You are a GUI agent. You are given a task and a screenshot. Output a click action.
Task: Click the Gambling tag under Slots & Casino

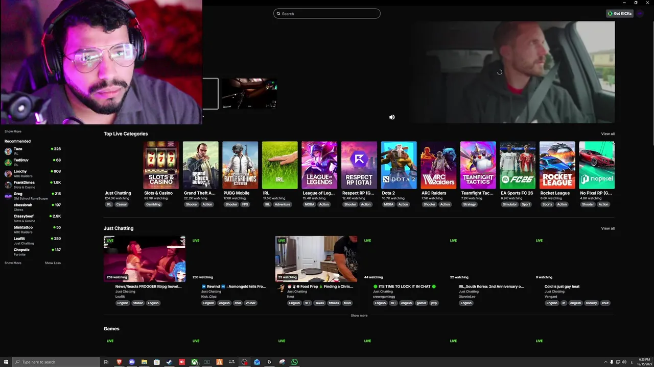click(x=153, y=204)
